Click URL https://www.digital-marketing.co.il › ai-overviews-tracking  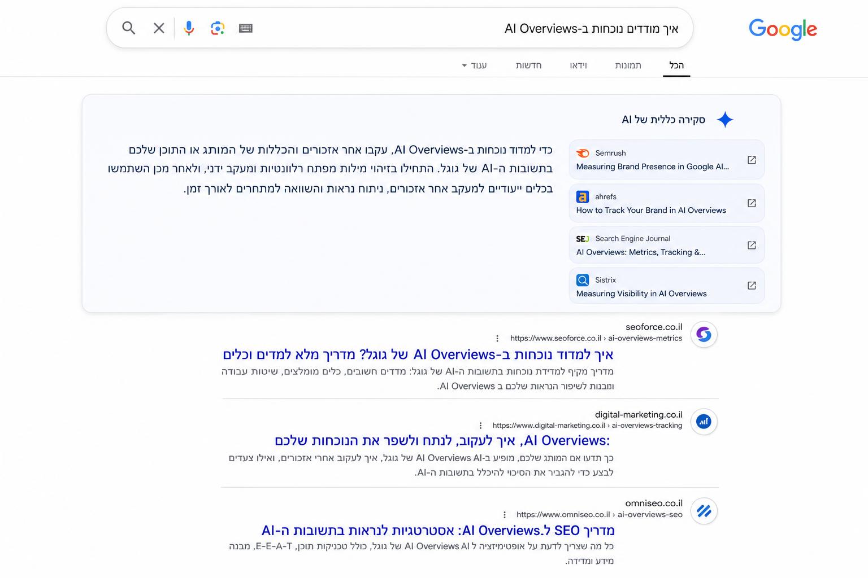(587, 426)
